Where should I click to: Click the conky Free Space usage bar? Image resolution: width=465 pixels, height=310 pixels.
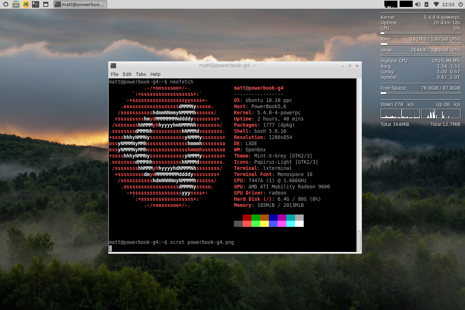point(420,93)
